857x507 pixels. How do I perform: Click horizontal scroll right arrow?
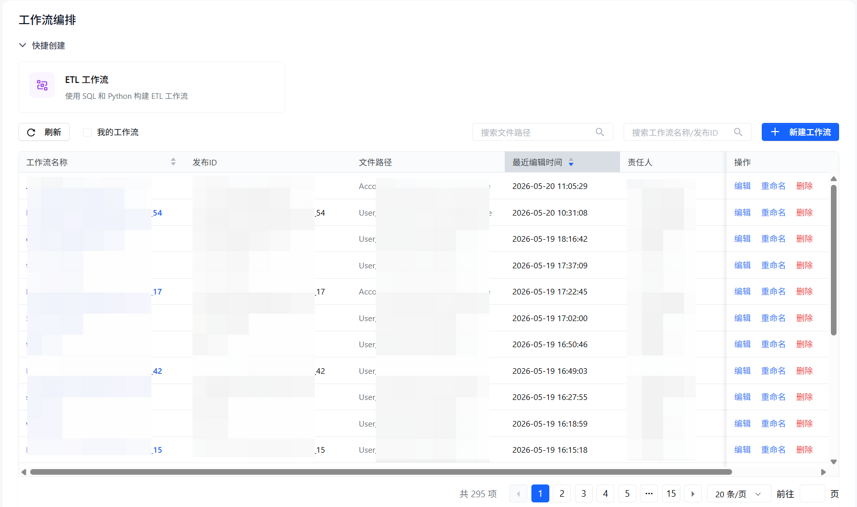tap(823, 472)
